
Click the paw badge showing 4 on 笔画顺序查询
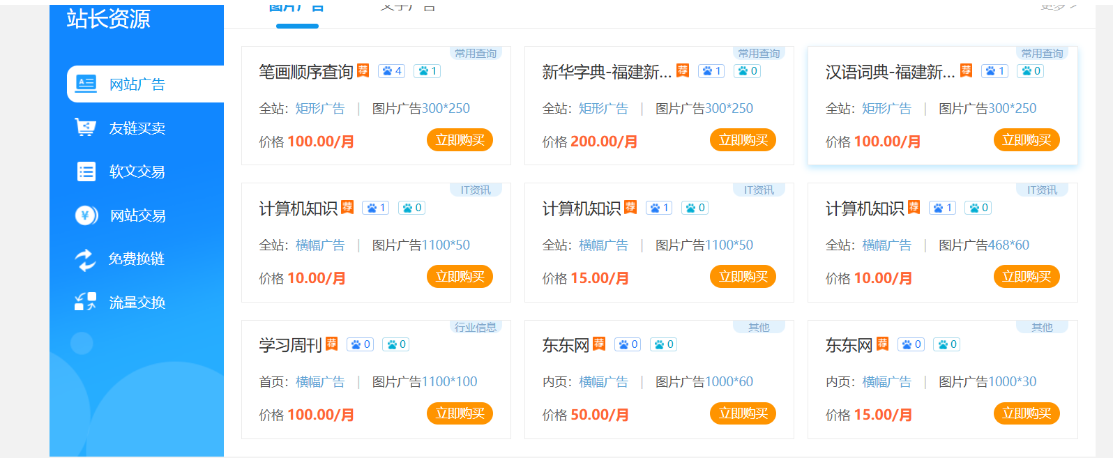(x=391, y=71)
